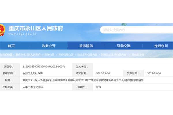Click breadcrumb link 法定主动公开内容
This screenshot has height=115, width=173.
click(87, 55)
